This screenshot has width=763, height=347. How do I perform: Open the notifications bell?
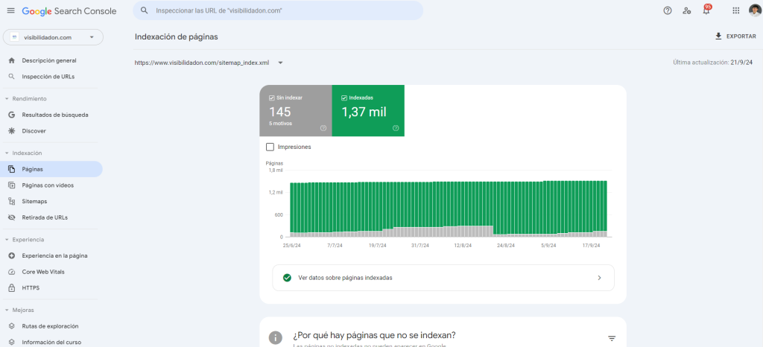[x=706, y=10]
